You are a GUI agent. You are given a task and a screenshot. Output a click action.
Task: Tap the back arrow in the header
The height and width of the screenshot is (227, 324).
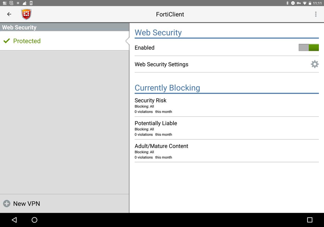click(9, 14)
